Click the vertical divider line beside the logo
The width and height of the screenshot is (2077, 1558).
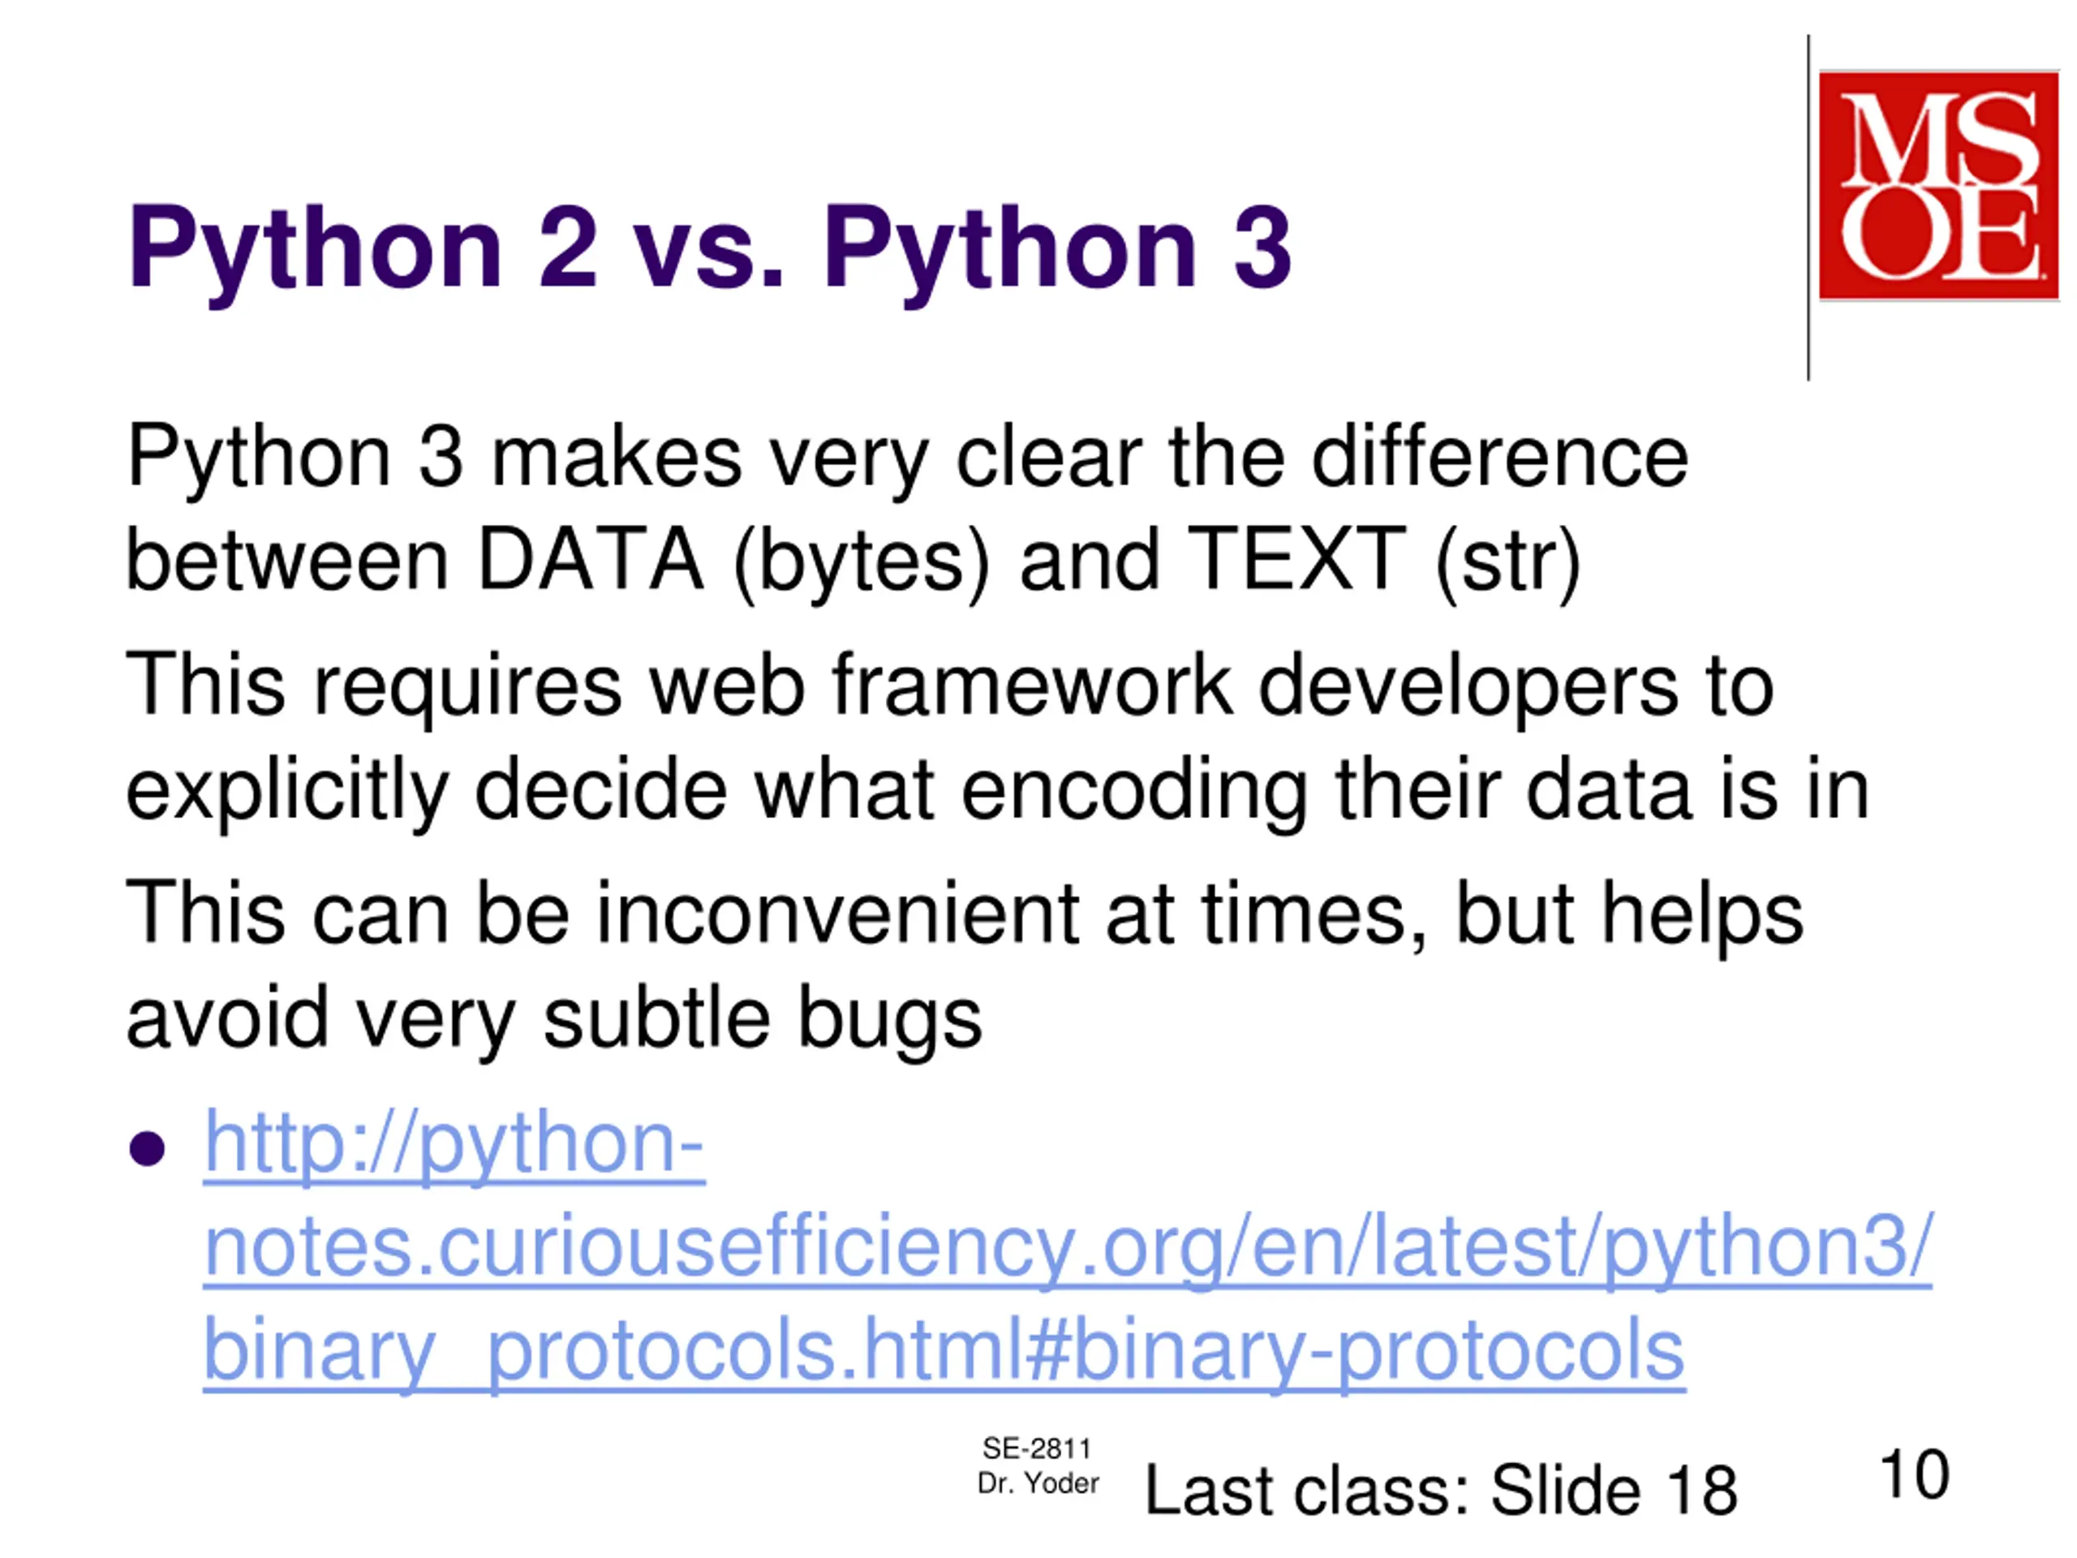click(1808, 208)
